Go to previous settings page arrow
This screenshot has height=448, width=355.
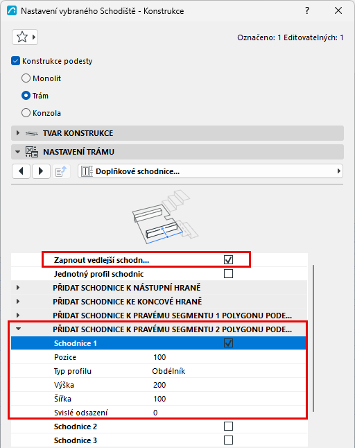[x=21, y=171]
